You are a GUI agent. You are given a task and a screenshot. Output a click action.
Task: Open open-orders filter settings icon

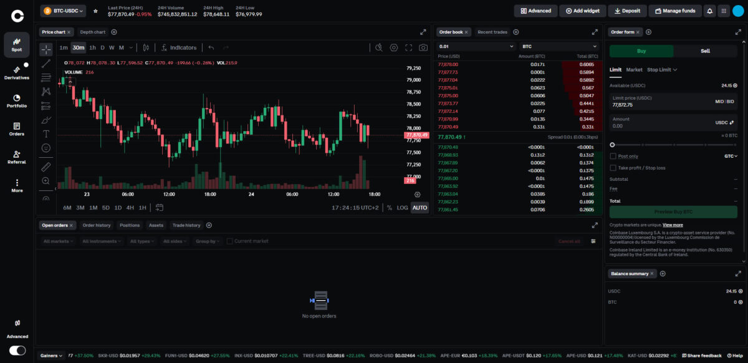tap(593, 241)
